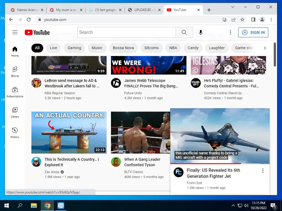Click Front Cost channel avatar
Screen dimensions: 282x211
[x=178, y=172]
